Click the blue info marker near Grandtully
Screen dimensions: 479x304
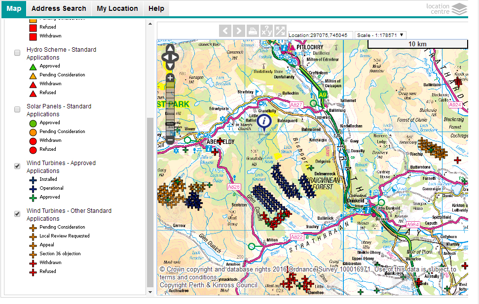[264, 123]
